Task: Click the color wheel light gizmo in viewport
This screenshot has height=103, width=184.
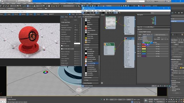Action: click(46, 72)
